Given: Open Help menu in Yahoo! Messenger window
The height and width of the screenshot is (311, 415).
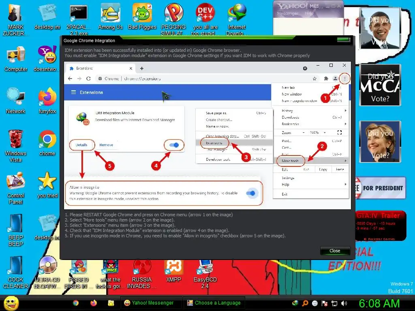Looking at the screenshot, I should (x=309, y=13).
